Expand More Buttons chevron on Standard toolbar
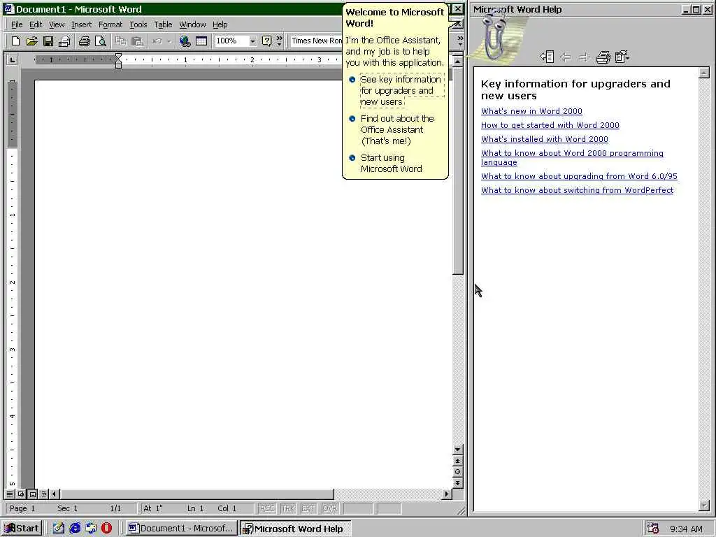716x537 pixels. tap(280, 41)
